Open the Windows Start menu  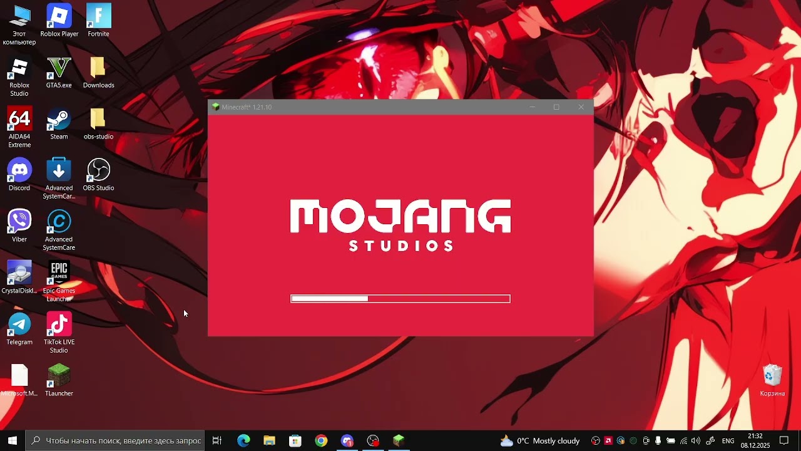pos(13,441)
